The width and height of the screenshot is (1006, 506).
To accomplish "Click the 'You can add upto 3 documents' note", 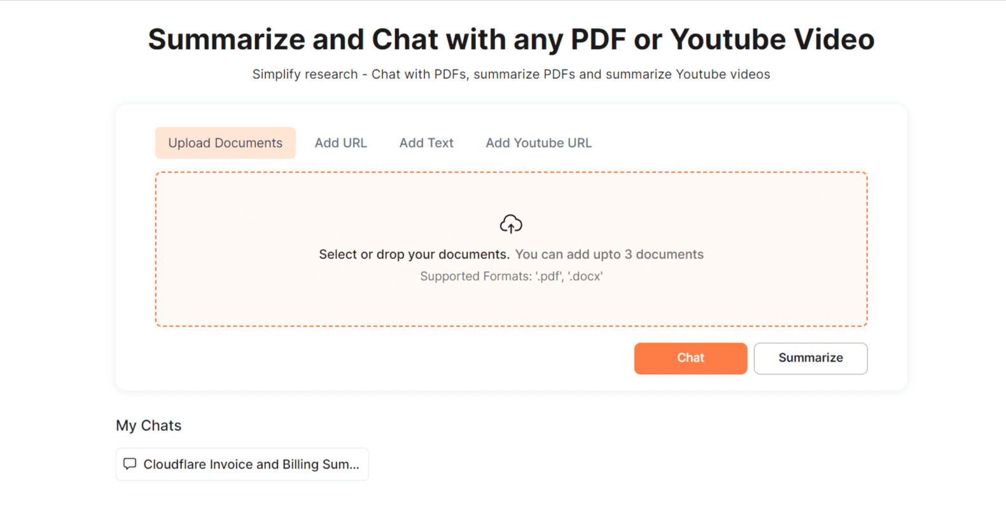I will pyautogui.click(x=609, y=255).
